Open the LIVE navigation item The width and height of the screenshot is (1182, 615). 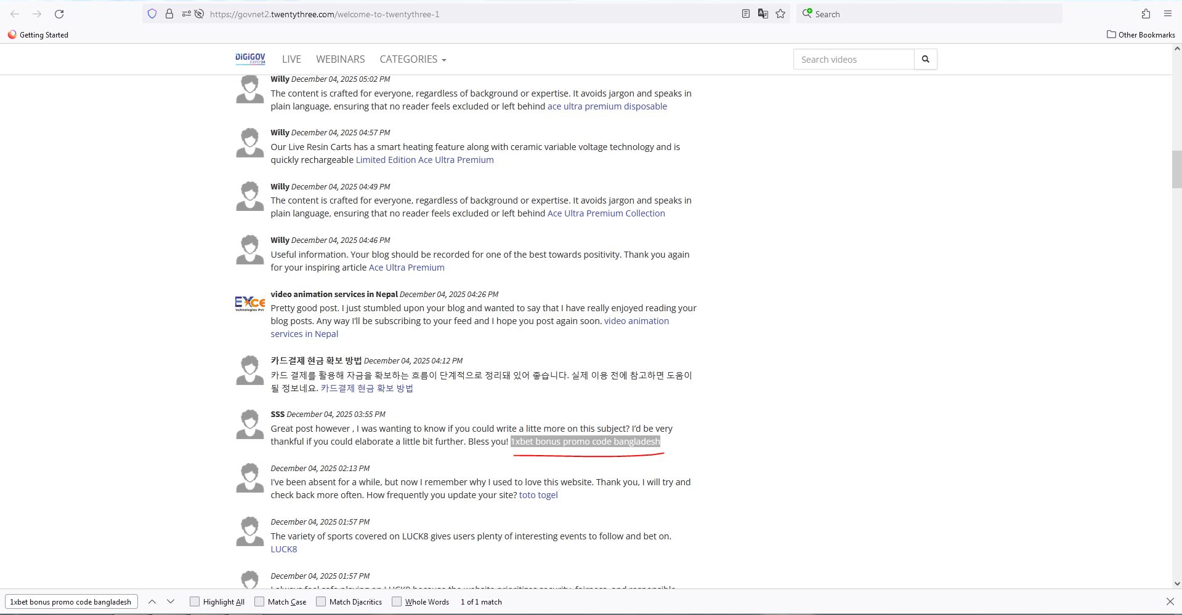(291, 60)
